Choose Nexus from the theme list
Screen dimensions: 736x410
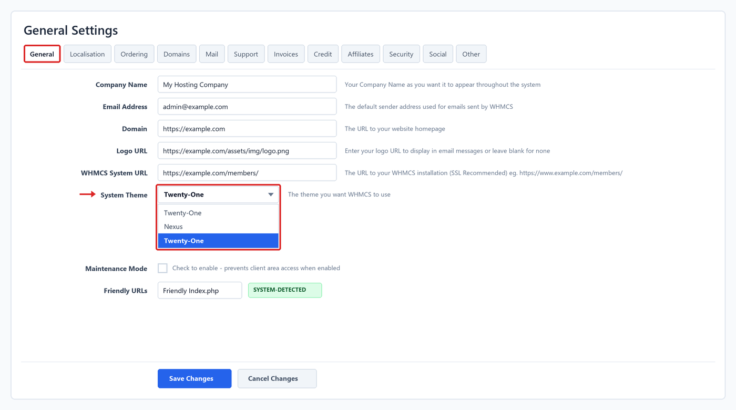218,227
